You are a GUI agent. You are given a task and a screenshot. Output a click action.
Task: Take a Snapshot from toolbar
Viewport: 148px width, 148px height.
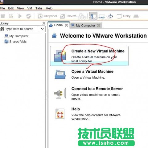pos(47,16)
